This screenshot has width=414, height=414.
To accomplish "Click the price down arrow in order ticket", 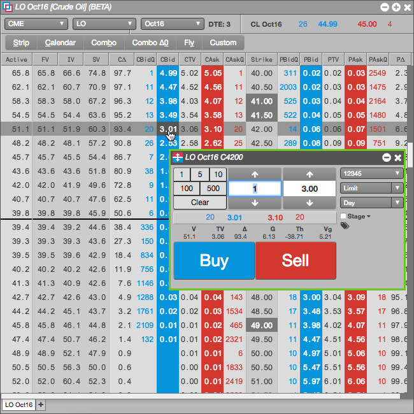I will [310, 203].
